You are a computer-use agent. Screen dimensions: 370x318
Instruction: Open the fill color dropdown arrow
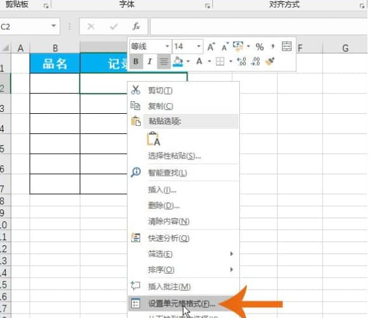[x=188, y=61]
